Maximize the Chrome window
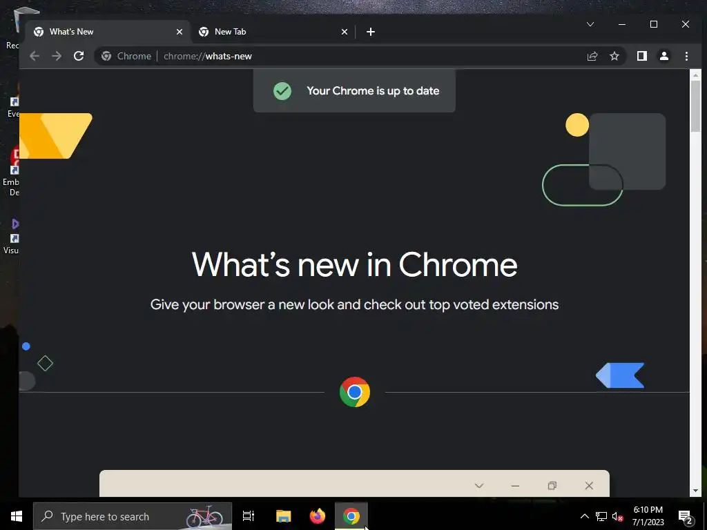 click(653, 24)
